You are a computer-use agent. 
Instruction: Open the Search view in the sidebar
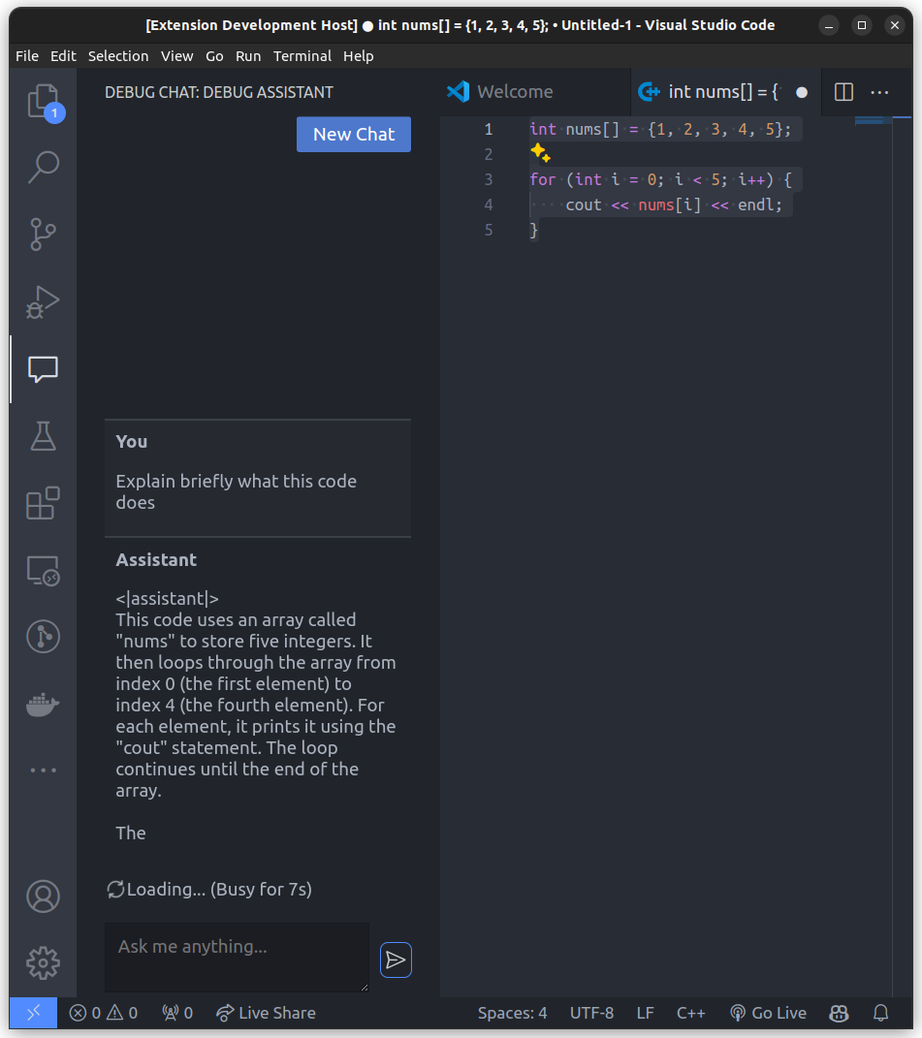[x=43, y=167]
